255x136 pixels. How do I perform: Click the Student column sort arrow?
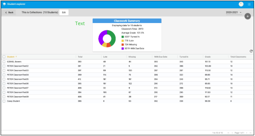coord(16,57)
